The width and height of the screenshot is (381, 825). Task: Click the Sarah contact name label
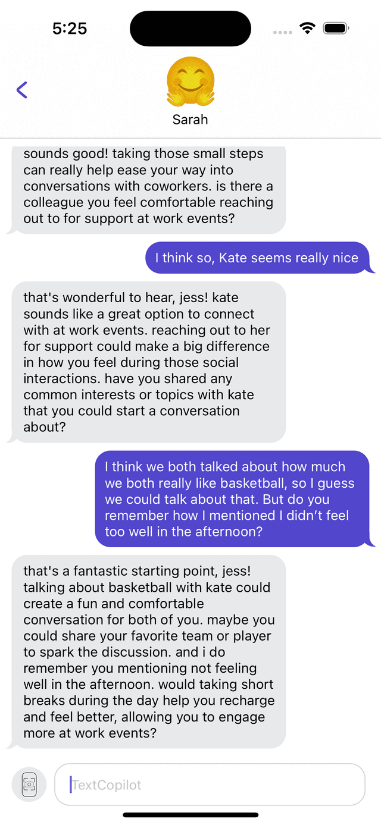tap(190, 120)
